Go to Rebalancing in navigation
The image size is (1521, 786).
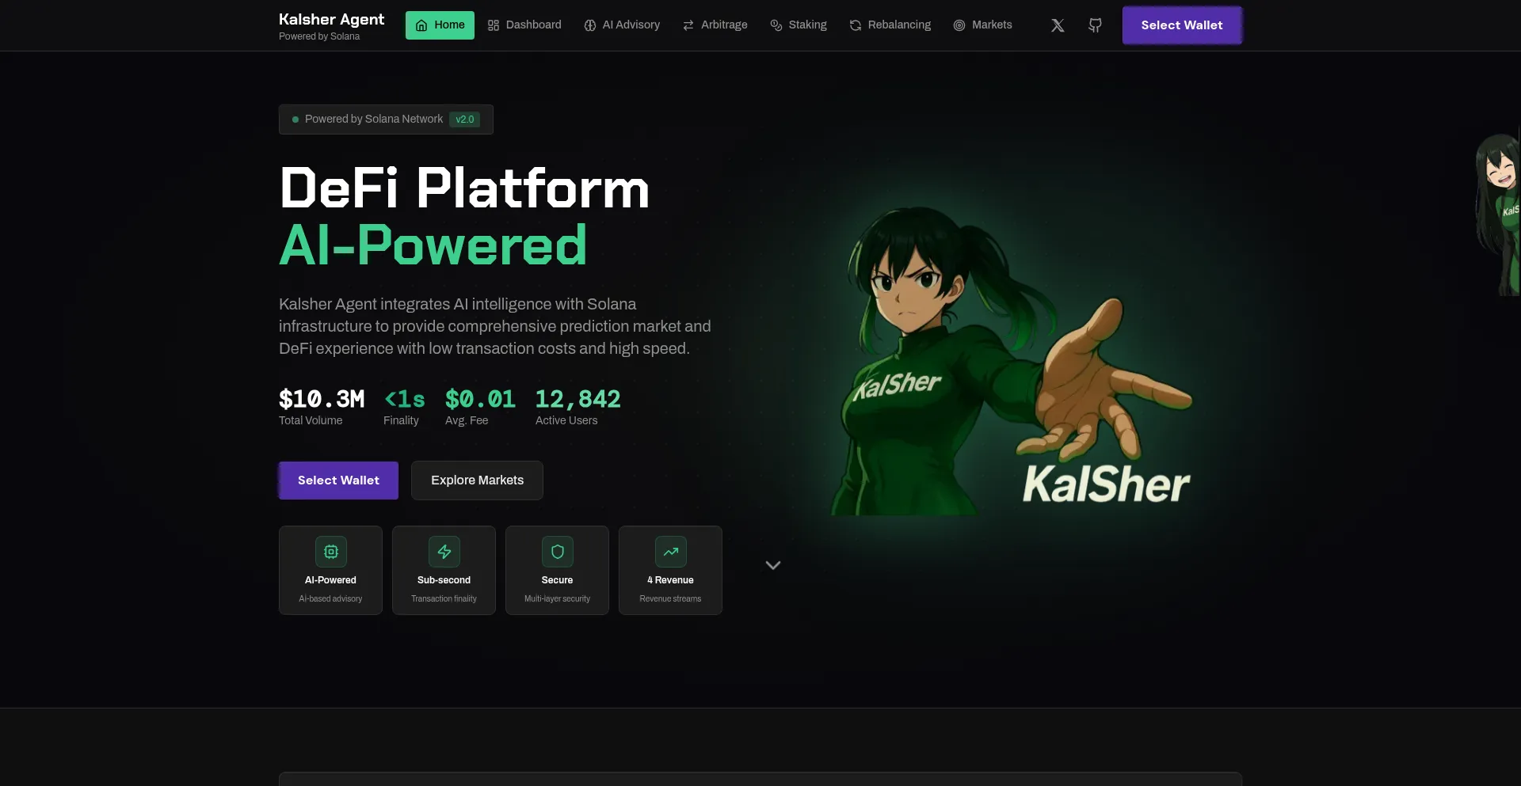tap(890, 25)
